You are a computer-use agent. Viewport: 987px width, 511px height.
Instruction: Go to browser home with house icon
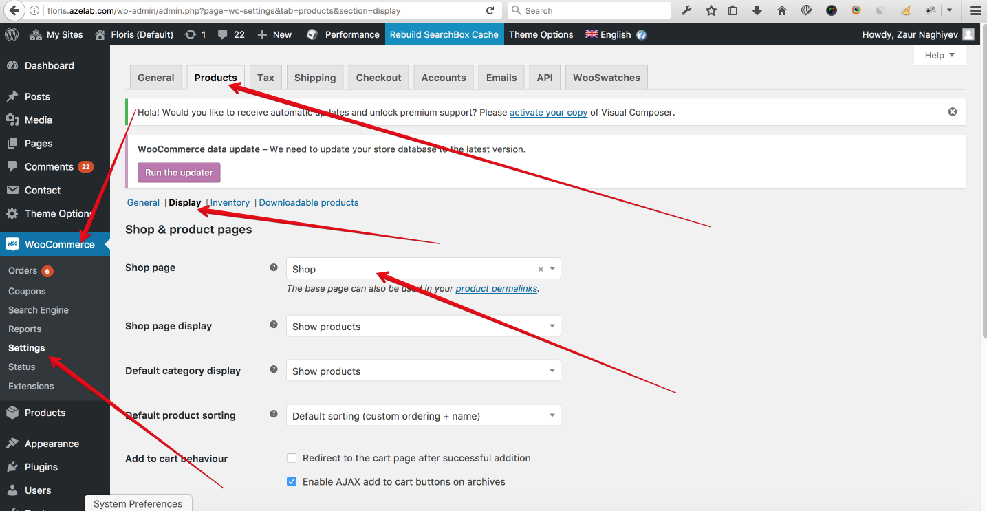[781, 10]
